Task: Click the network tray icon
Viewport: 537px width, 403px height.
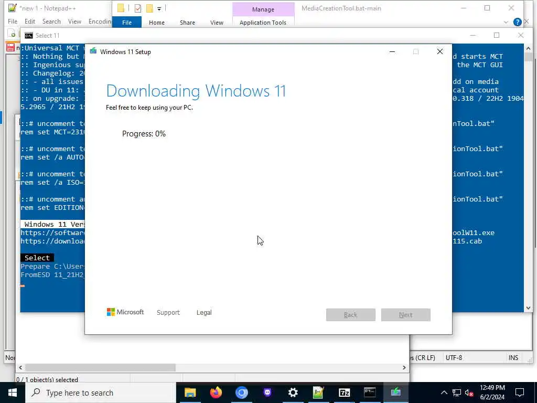Action: 457,393
